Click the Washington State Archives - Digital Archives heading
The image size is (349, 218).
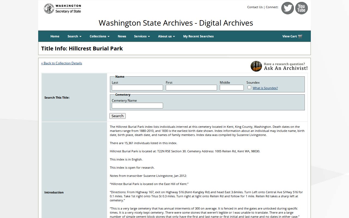tap(176, 23)
